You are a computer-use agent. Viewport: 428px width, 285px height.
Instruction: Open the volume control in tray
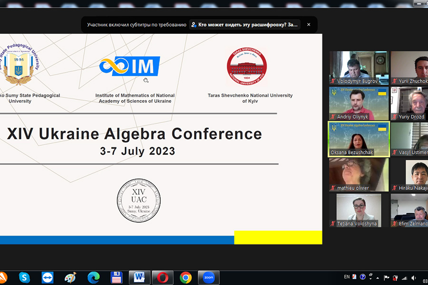pos(413,277)
